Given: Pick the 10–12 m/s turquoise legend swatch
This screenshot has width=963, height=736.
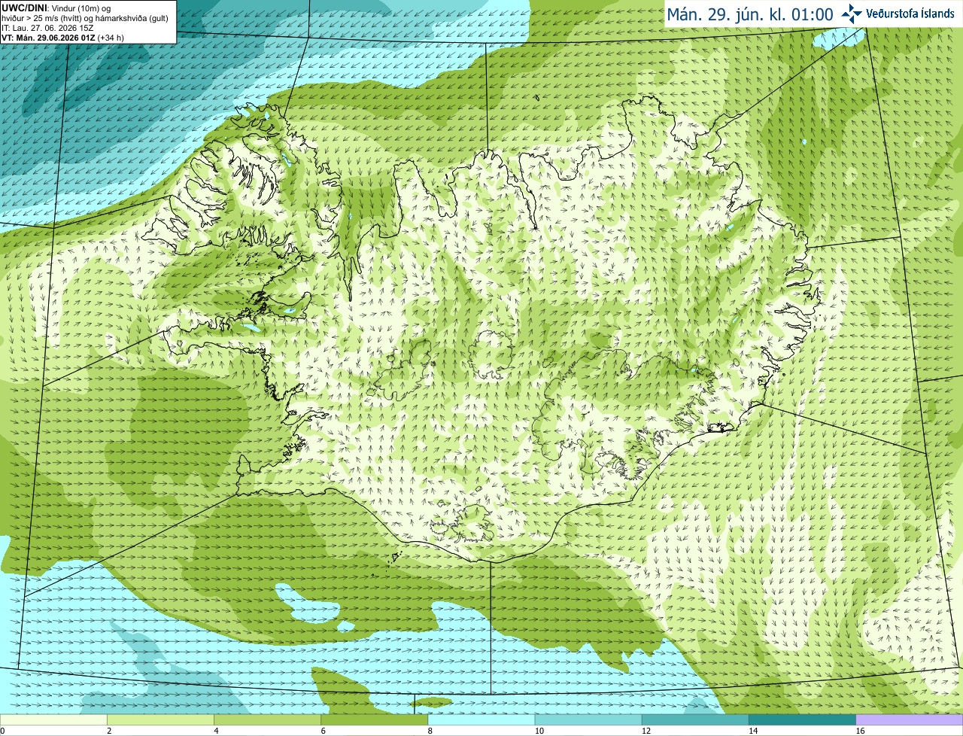Looking at the screenshot, I should pyautogui.click(x=588, y=720).
